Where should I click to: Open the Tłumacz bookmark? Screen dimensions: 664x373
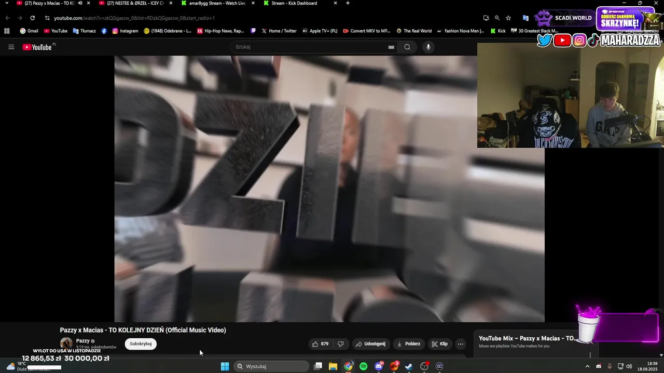click(x=84, y=31)
